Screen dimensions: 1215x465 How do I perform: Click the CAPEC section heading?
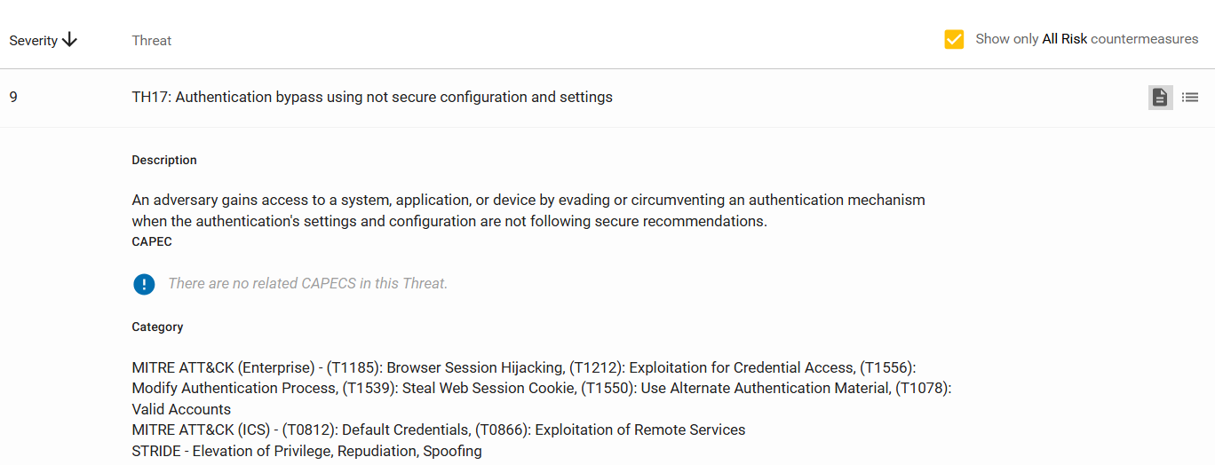pos(152,241)
